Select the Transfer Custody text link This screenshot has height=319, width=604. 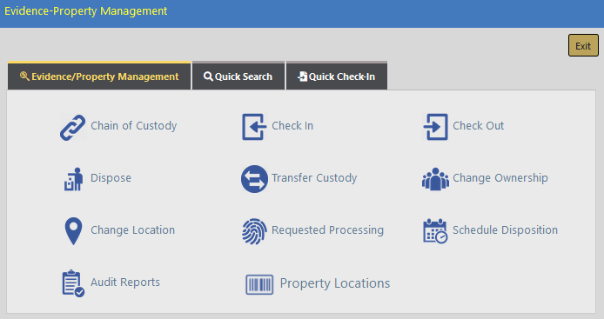tap(314, 178)
